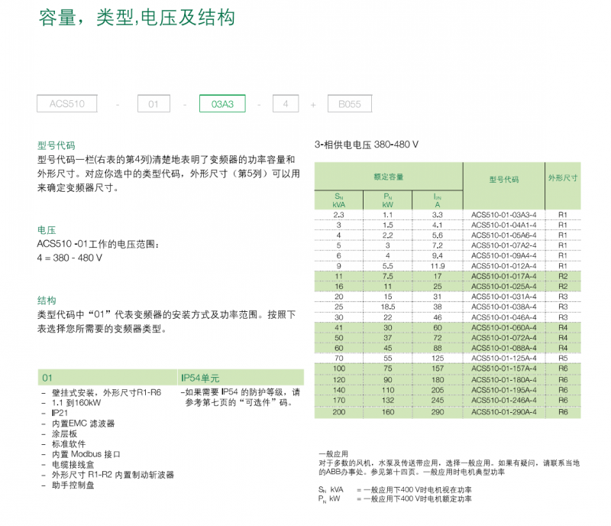Screen dimensions: 611x526
Task: Click the 外形尺寸 R1-R2 内置制动斩波器 item
Action: pos(108,475)
